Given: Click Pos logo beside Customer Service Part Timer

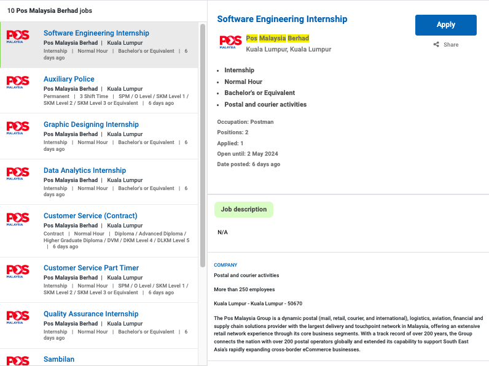Looking at the screenshot, I should tap(18, 272).
